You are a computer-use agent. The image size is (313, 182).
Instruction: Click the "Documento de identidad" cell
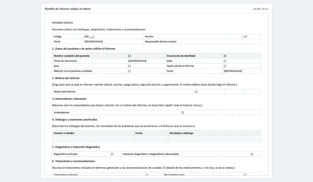point(194,56)
